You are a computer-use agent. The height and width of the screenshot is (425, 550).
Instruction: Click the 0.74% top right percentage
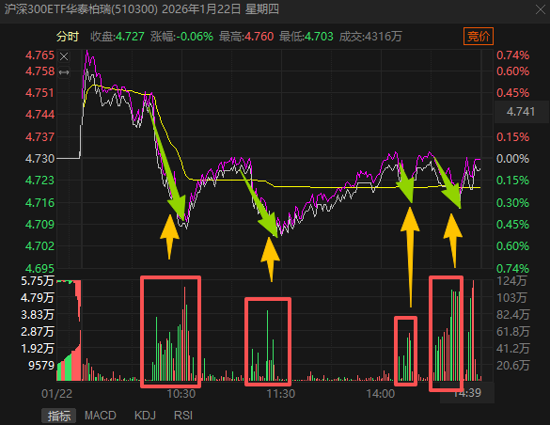click(512, 55)
